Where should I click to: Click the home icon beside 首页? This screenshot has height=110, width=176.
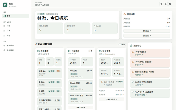pyautogui.click(x=5, y=16)
